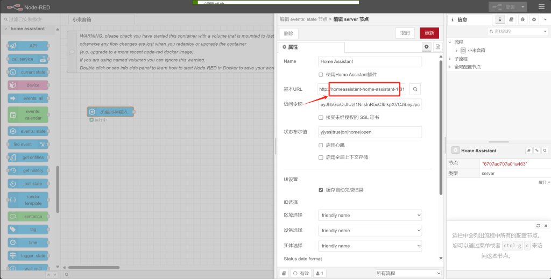Select the poll state palette node
The width and height of the screenshot is (551, 279).
pos(28,183)
